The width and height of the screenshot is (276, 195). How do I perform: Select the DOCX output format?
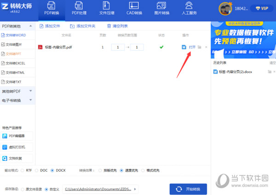click(52, 170)
